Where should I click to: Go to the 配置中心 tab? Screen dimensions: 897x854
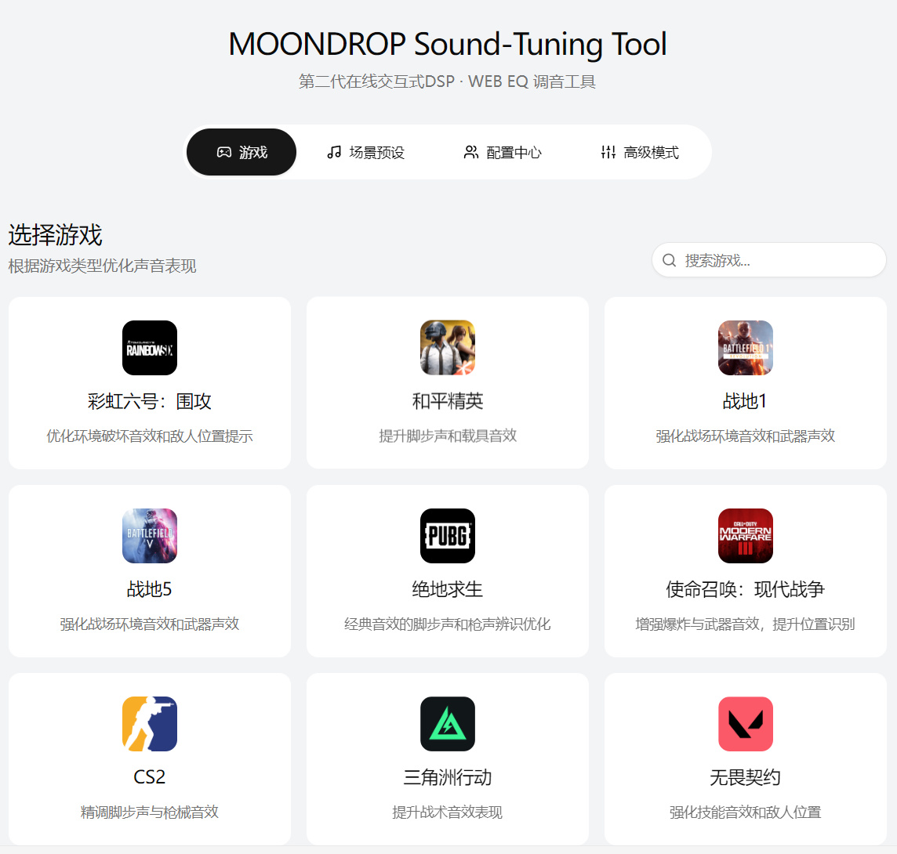pyautogui.click(x=503, y=152)
